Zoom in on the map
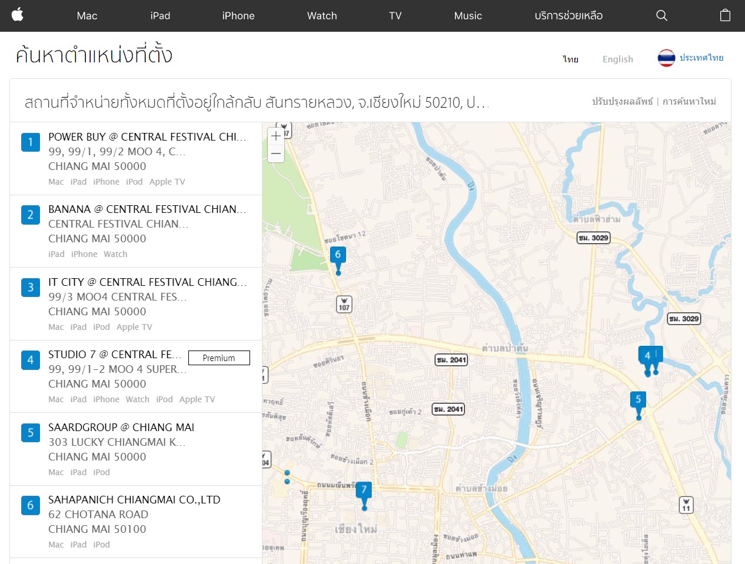 tap(276, 136)
